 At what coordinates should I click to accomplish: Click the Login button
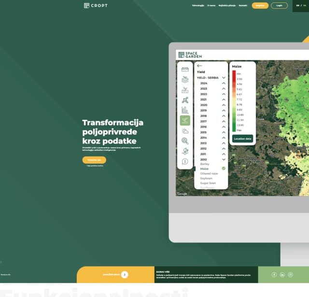(x=279, y=5)
